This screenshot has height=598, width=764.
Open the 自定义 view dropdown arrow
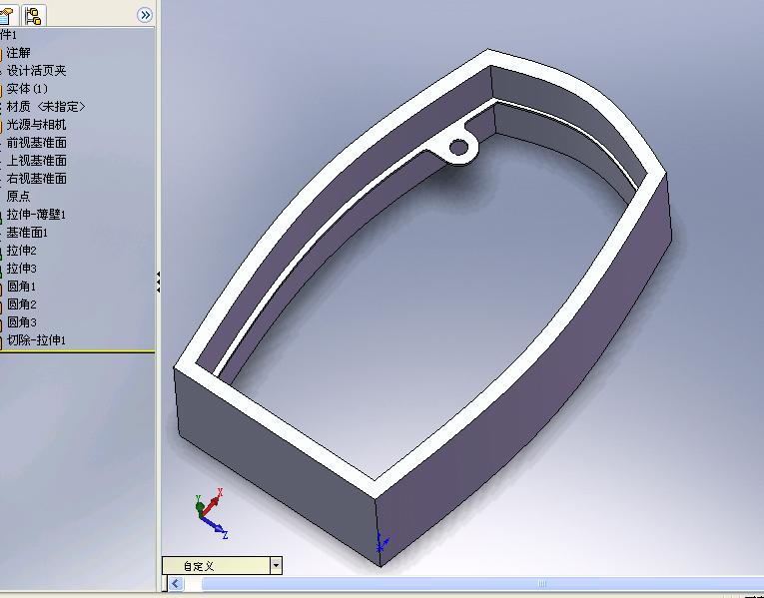277,565
